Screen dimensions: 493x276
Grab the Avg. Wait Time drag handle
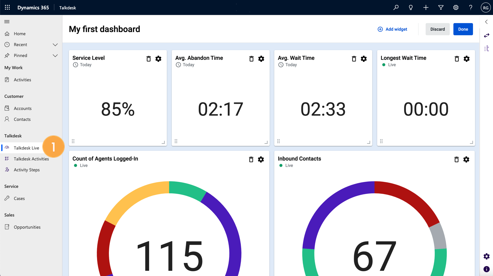click(279, 141)
